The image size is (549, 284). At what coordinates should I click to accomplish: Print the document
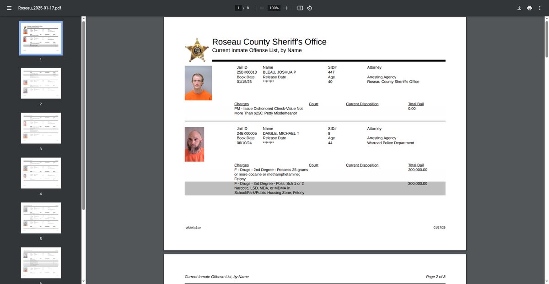pyautogui.click(x=529, y=8)
